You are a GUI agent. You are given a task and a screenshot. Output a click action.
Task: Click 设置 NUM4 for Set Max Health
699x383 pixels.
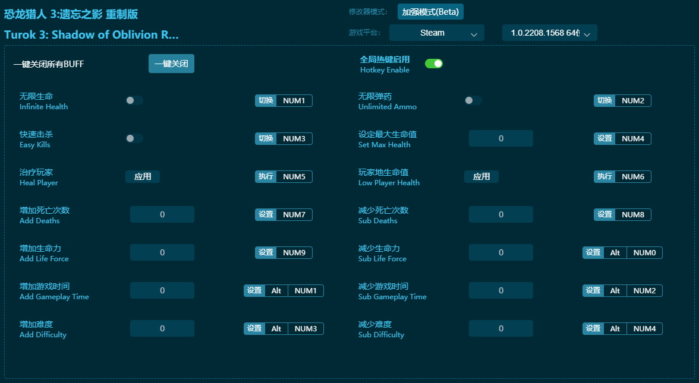tap(622, 138)
